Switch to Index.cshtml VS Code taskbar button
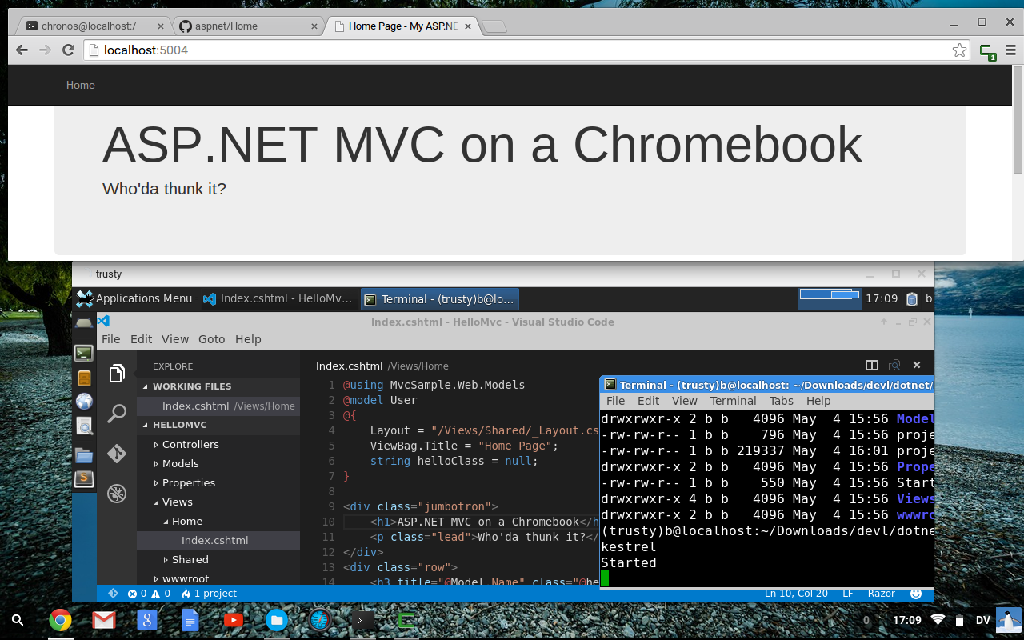Image resolution: width=1024 pixels, height=640 pixels. 278,298
